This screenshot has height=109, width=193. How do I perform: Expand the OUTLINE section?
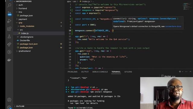[15, 106]
